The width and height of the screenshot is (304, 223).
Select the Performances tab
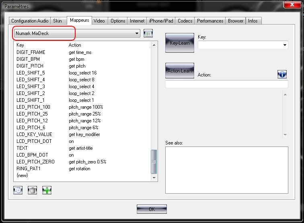(210, 21)
